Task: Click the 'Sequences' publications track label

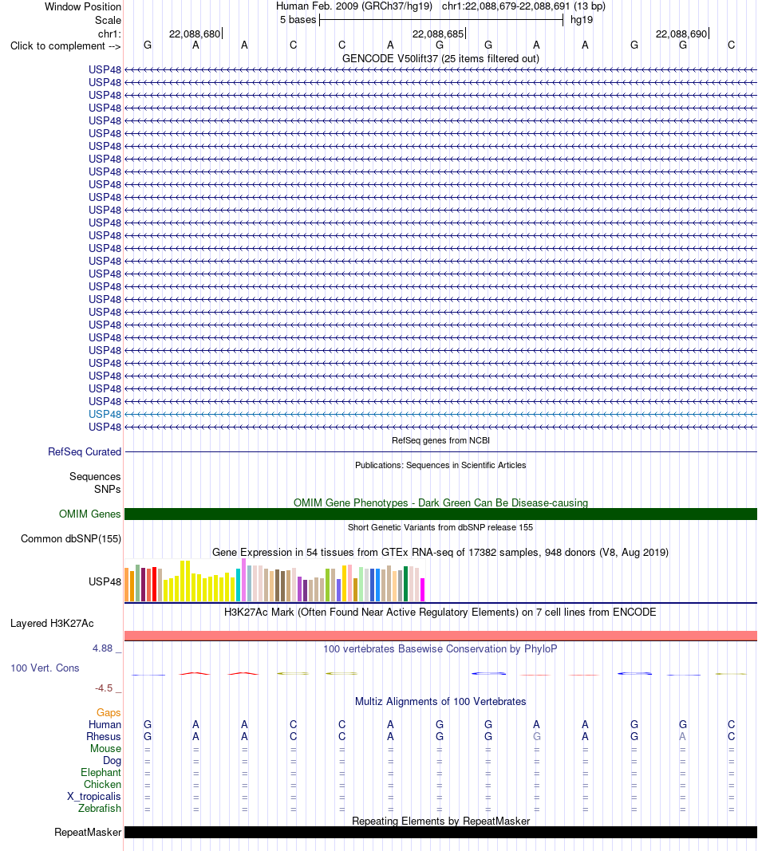Action: [x=95, y=476]
